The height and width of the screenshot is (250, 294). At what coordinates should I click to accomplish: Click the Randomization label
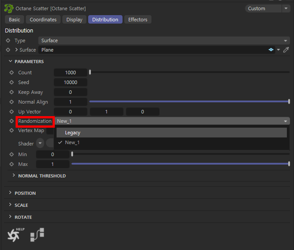point(35,121)
